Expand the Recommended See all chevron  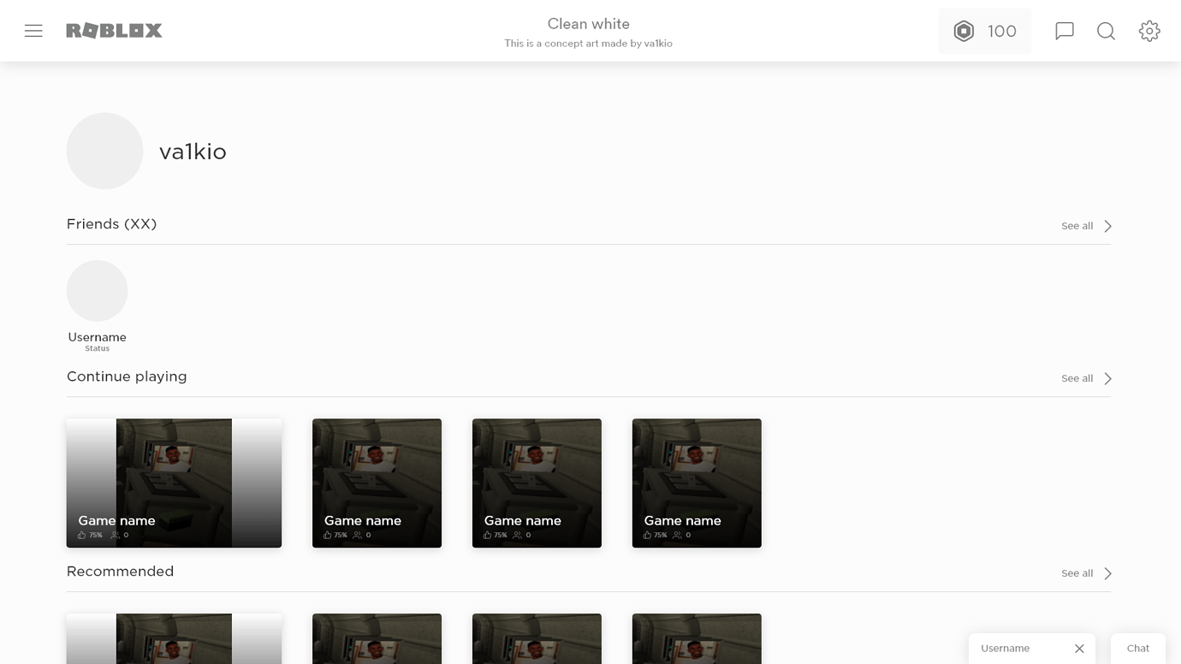click(1107, 573)
